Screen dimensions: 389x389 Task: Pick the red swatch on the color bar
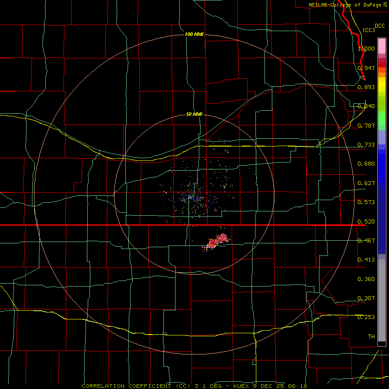pos(382,65)
